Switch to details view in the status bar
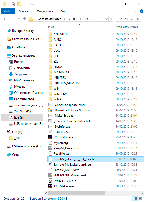Image resolution: width=145 pixels, height=202 pixels. click(135, 199)
